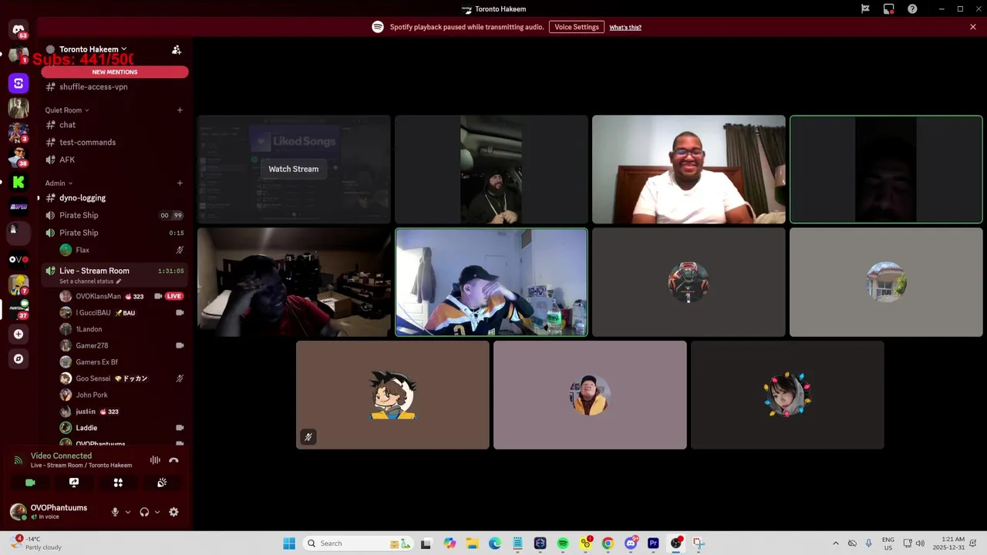Open Premiere Pro from taskbar

[x=653, y=543]
